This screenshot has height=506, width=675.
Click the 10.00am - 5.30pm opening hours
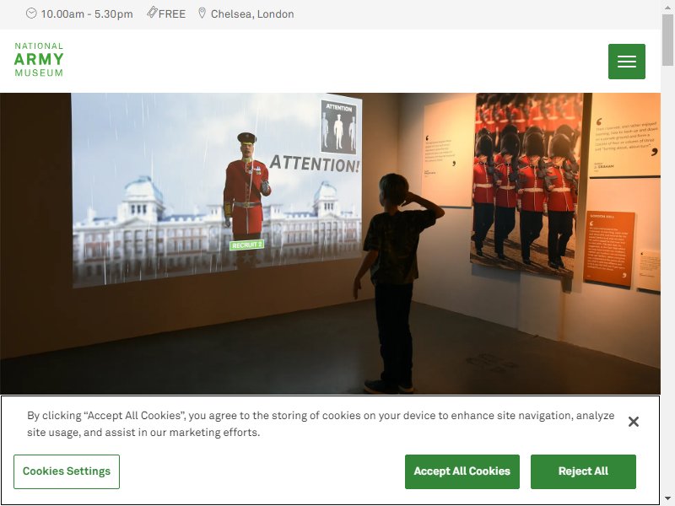87,14
